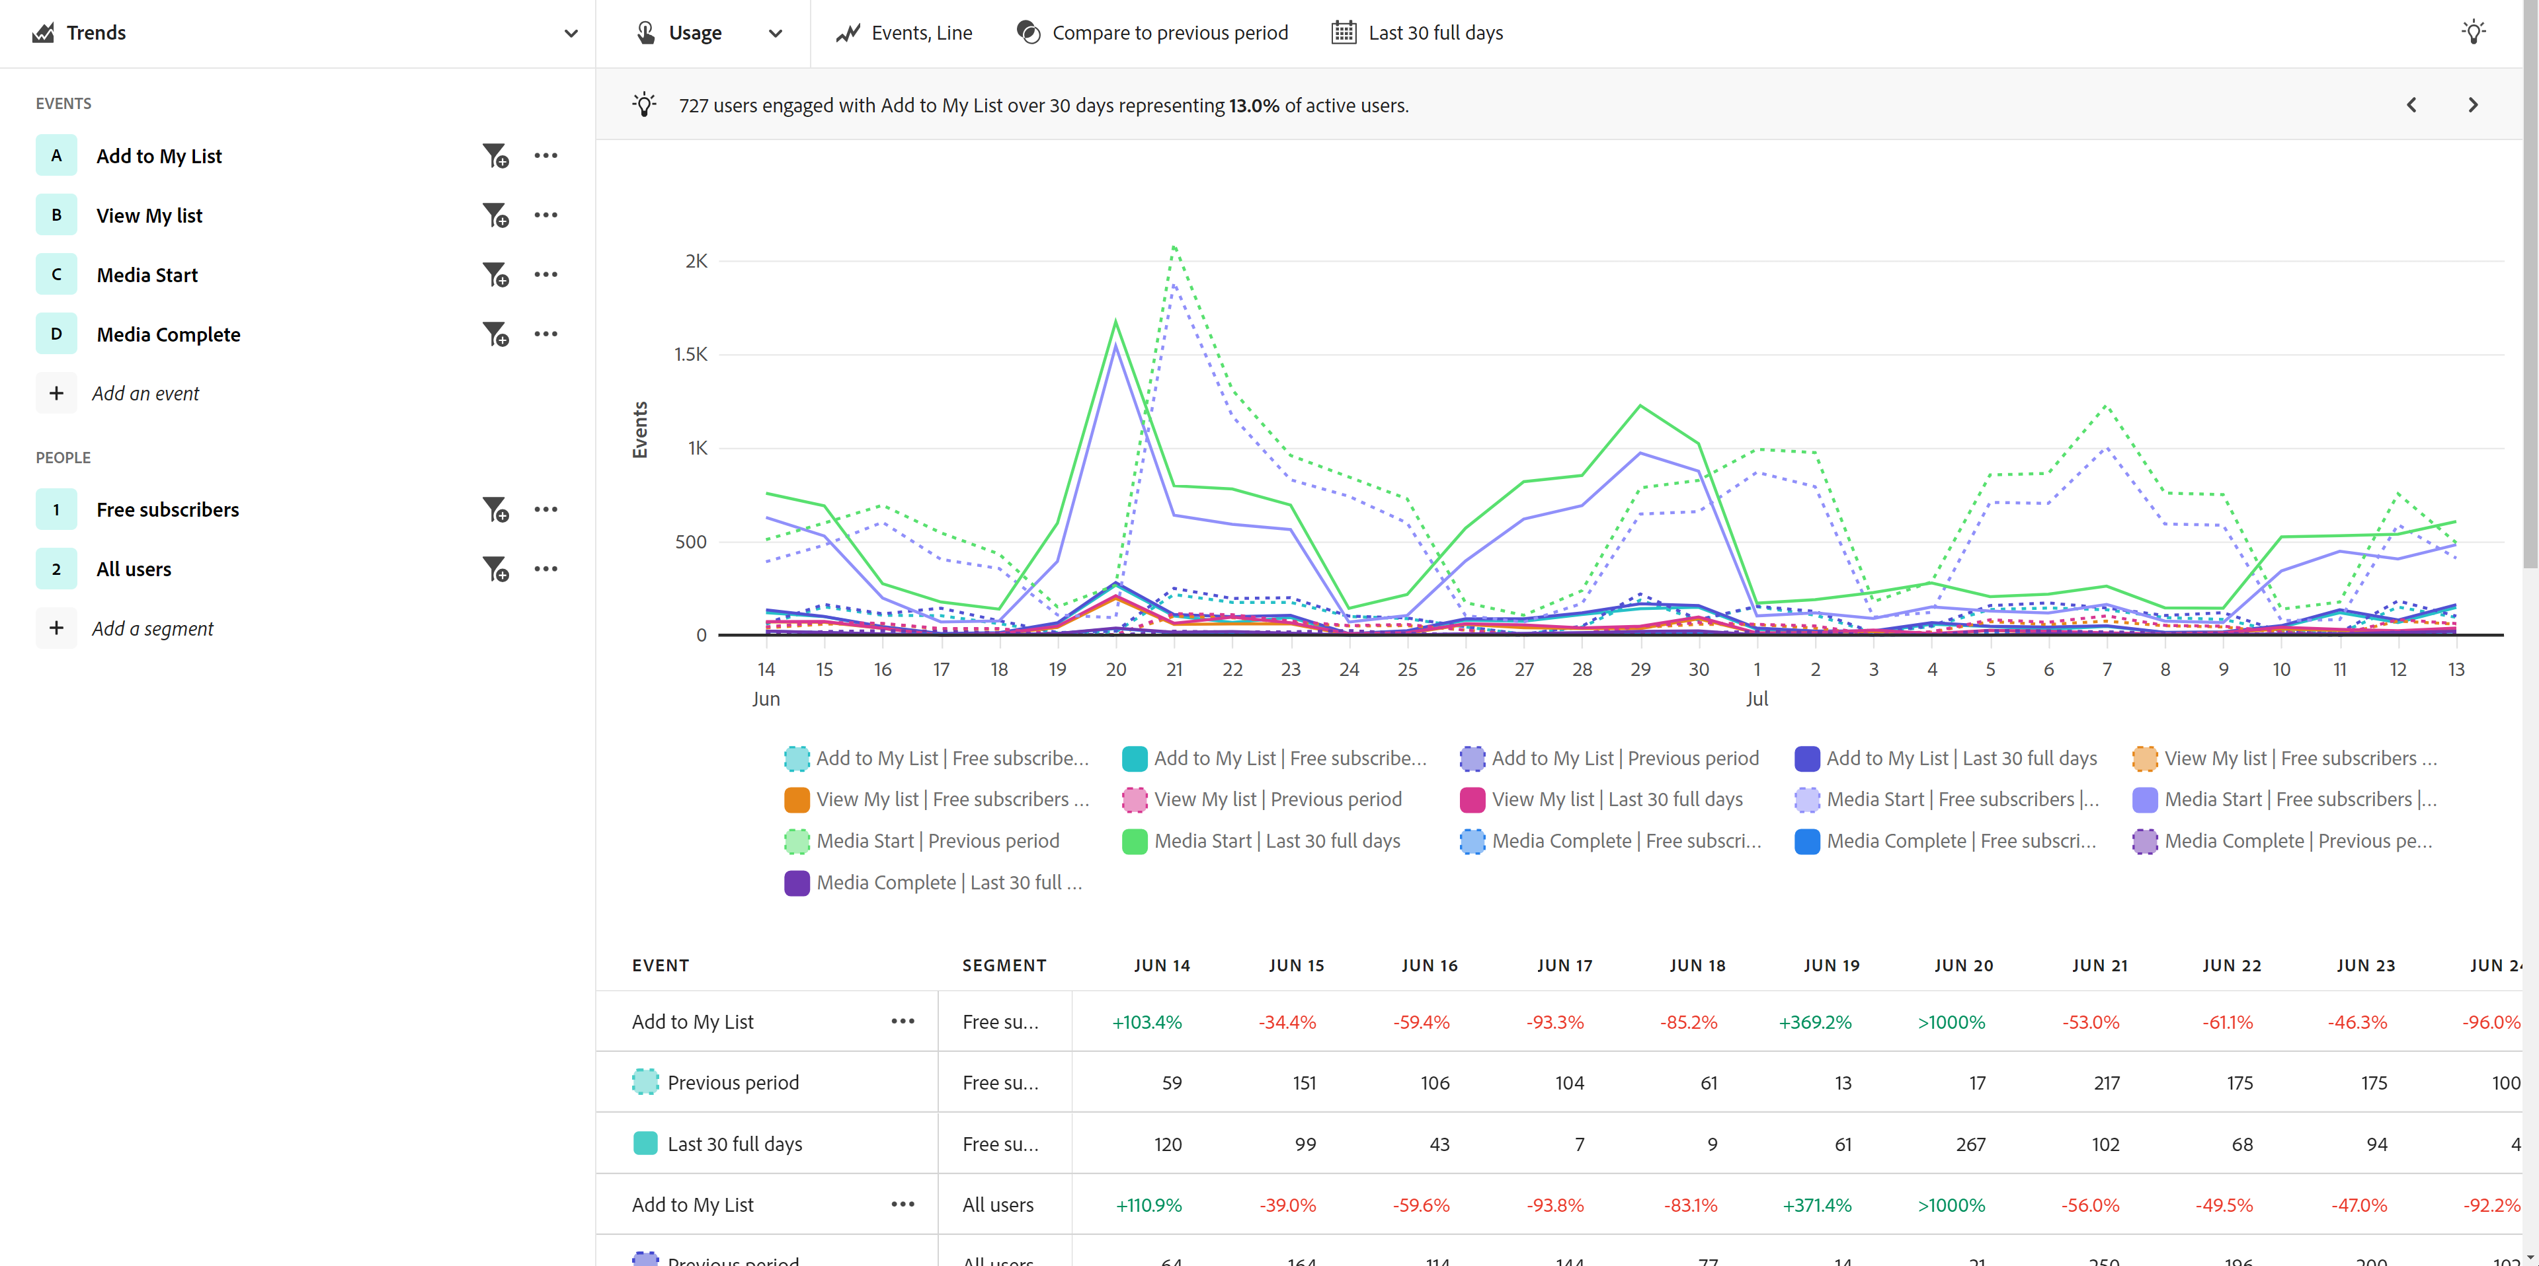Go to previous insight arrow

(x=2411, y=106)
